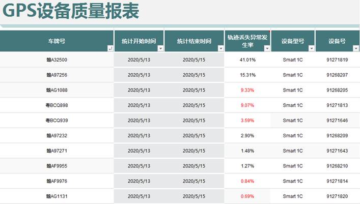Image resolution: width=360 pixels, height=204 pixels.
Task: Open the 车牌号 column filter dropdown
Action: (110, 48)
